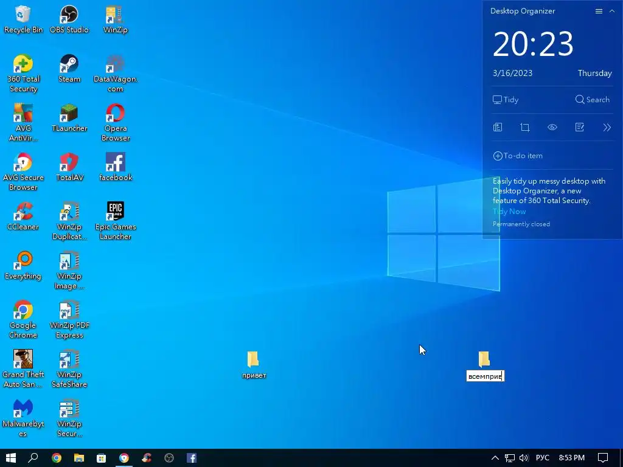The width and height of the screenshot is (623, 467).
Task: Select the Malwarebytes shortcut
Action: (23, 418)
